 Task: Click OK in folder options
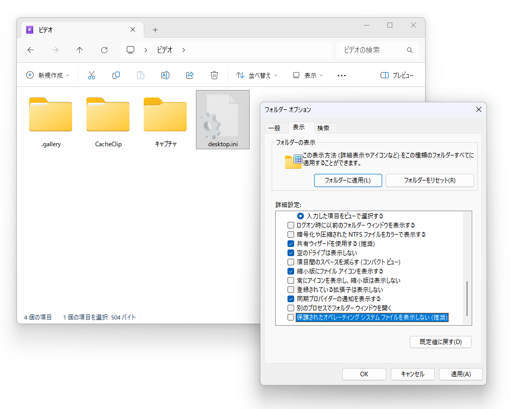tap(364, 374)
